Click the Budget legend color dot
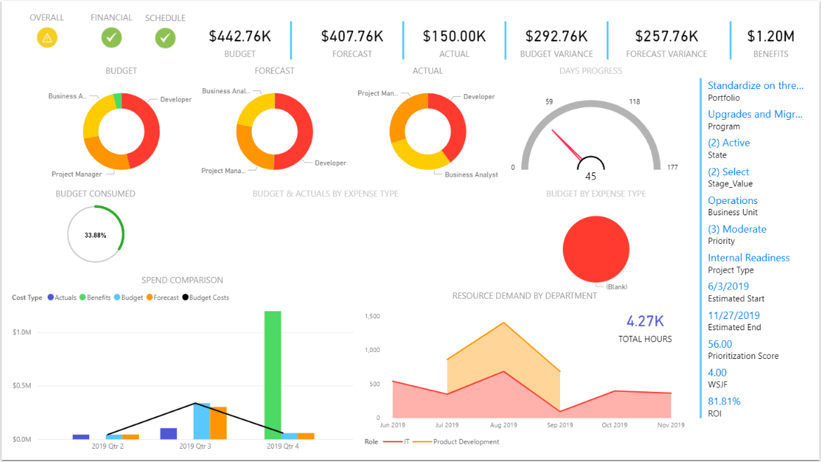This screenshot has width=821, height=462. coord(116,297)
